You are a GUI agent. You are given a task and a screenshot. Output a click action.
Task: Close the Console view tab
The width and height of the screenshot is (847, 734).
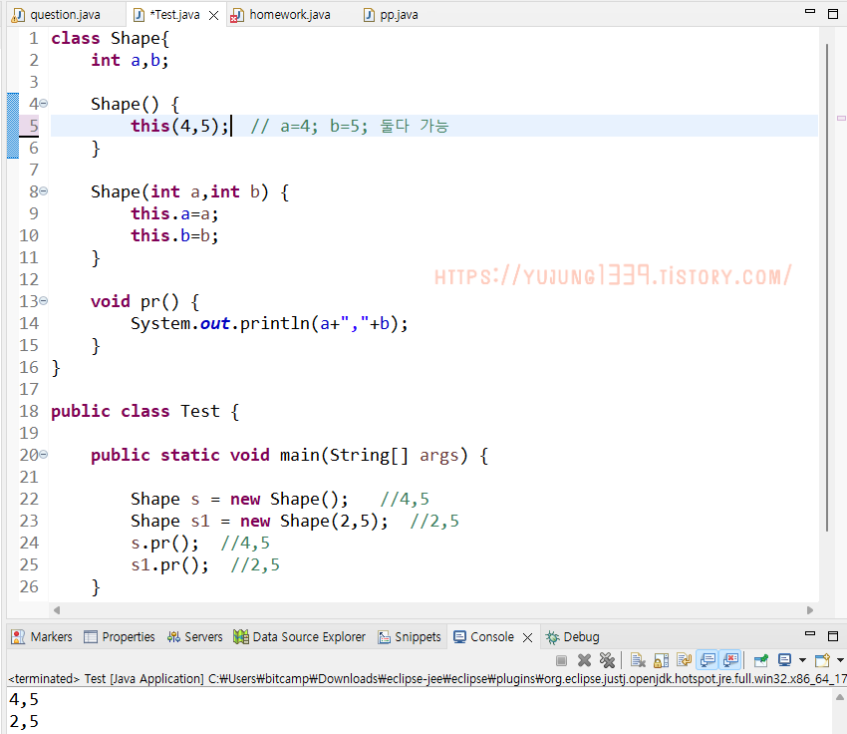click(x=528, y=638)
